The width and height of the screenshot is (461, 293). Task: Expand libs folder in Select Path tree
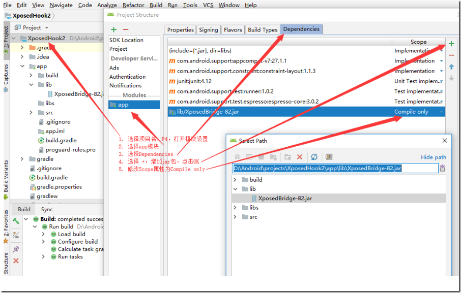[x=235, y=207]
